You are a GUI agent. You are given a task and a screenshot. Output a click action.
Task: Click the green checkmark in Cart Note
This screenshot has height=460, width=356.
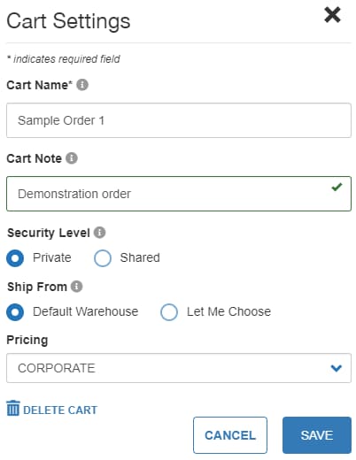click(x=337, y=187)
